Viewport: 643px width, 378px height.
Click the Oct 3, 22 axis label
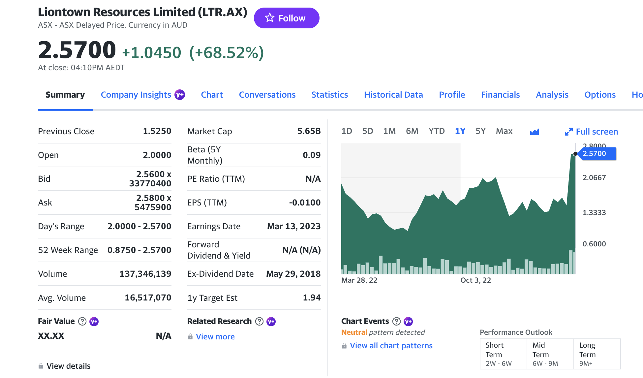pyautogui.click(x=476, y=280)
